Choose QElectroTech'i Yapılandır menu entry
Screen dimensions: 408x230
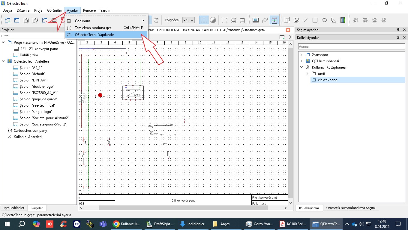pyautogui.click(x=94, y=35)
